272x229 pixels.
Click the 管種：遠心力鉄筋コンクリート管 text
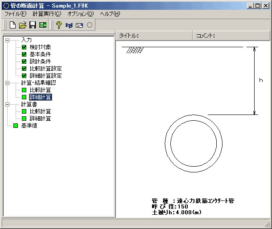(193, 201)
